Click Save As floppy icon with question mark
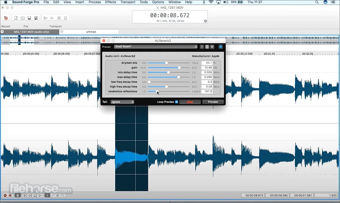The image size is (340, 203). [x=36, y=18]
